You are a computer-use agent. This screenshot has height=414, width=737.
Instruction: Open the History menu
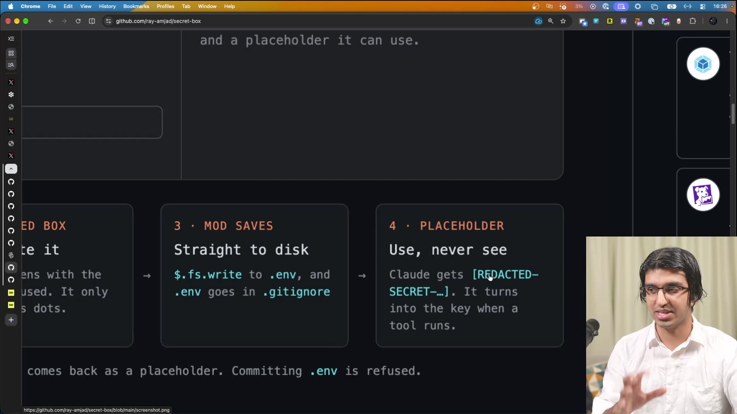107,6
